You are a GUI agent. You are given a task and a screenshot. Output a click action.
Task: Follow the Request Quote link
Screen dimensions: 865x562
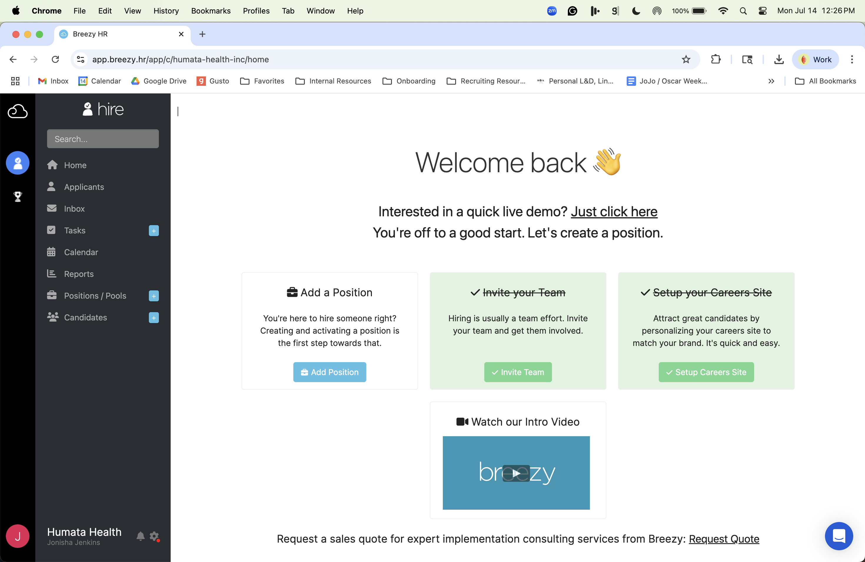tap(724, 539)
